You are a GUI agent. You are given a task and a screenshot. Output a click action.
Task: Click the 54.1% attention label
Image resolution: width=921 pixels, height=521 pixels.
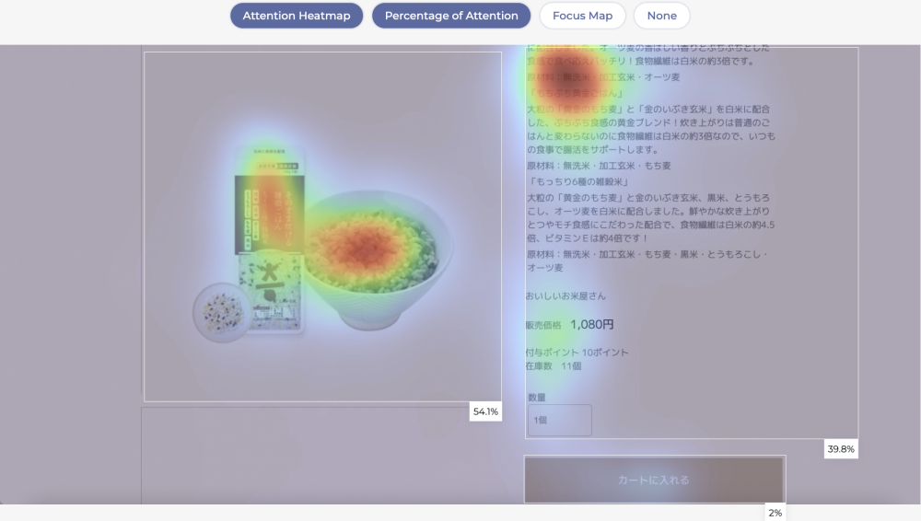[485, 411]
